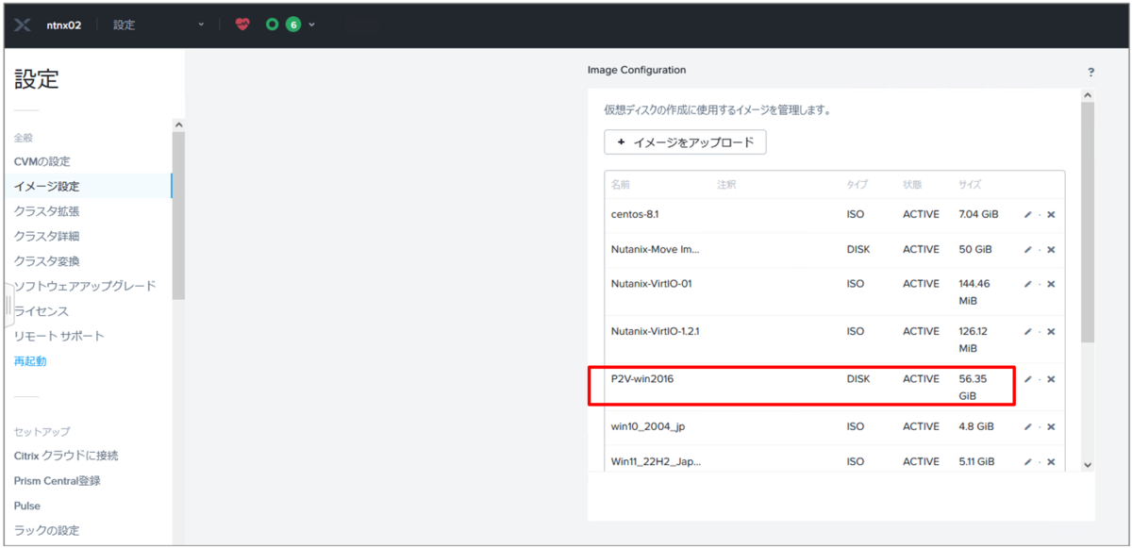Screen dimensions: 1132x548
Task: Click the 状態 column header
Action: coord(912,185)
